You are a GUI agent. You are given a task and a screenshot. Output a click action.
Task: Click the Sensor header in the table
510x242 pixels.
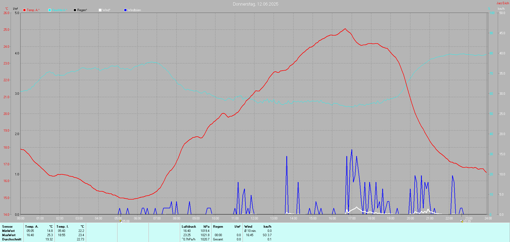pos(7,227)
